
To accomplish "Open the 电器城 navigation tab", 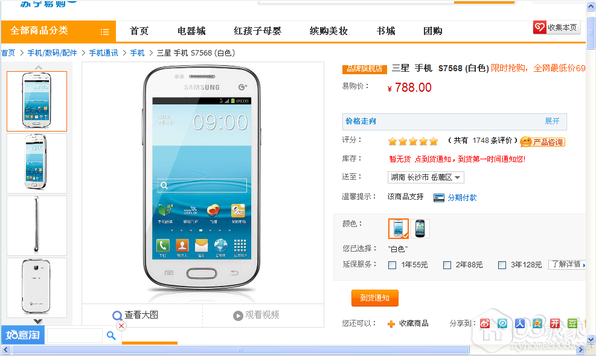I will click(191, 31).
